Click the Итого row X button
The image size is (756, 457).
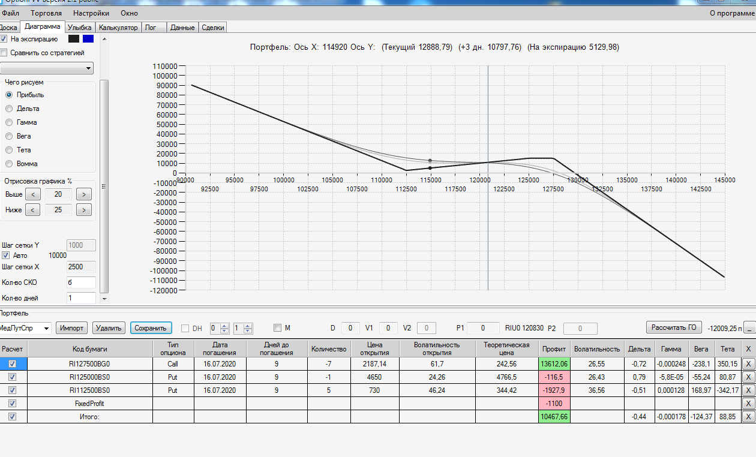[x=748, y=416]
